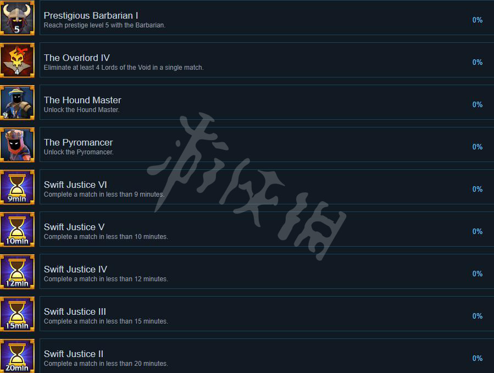Image resolution: width=494 pixels, height=373 pixels.
Task: Select The Pyromancer achievement title
Action: coord(78,142)
